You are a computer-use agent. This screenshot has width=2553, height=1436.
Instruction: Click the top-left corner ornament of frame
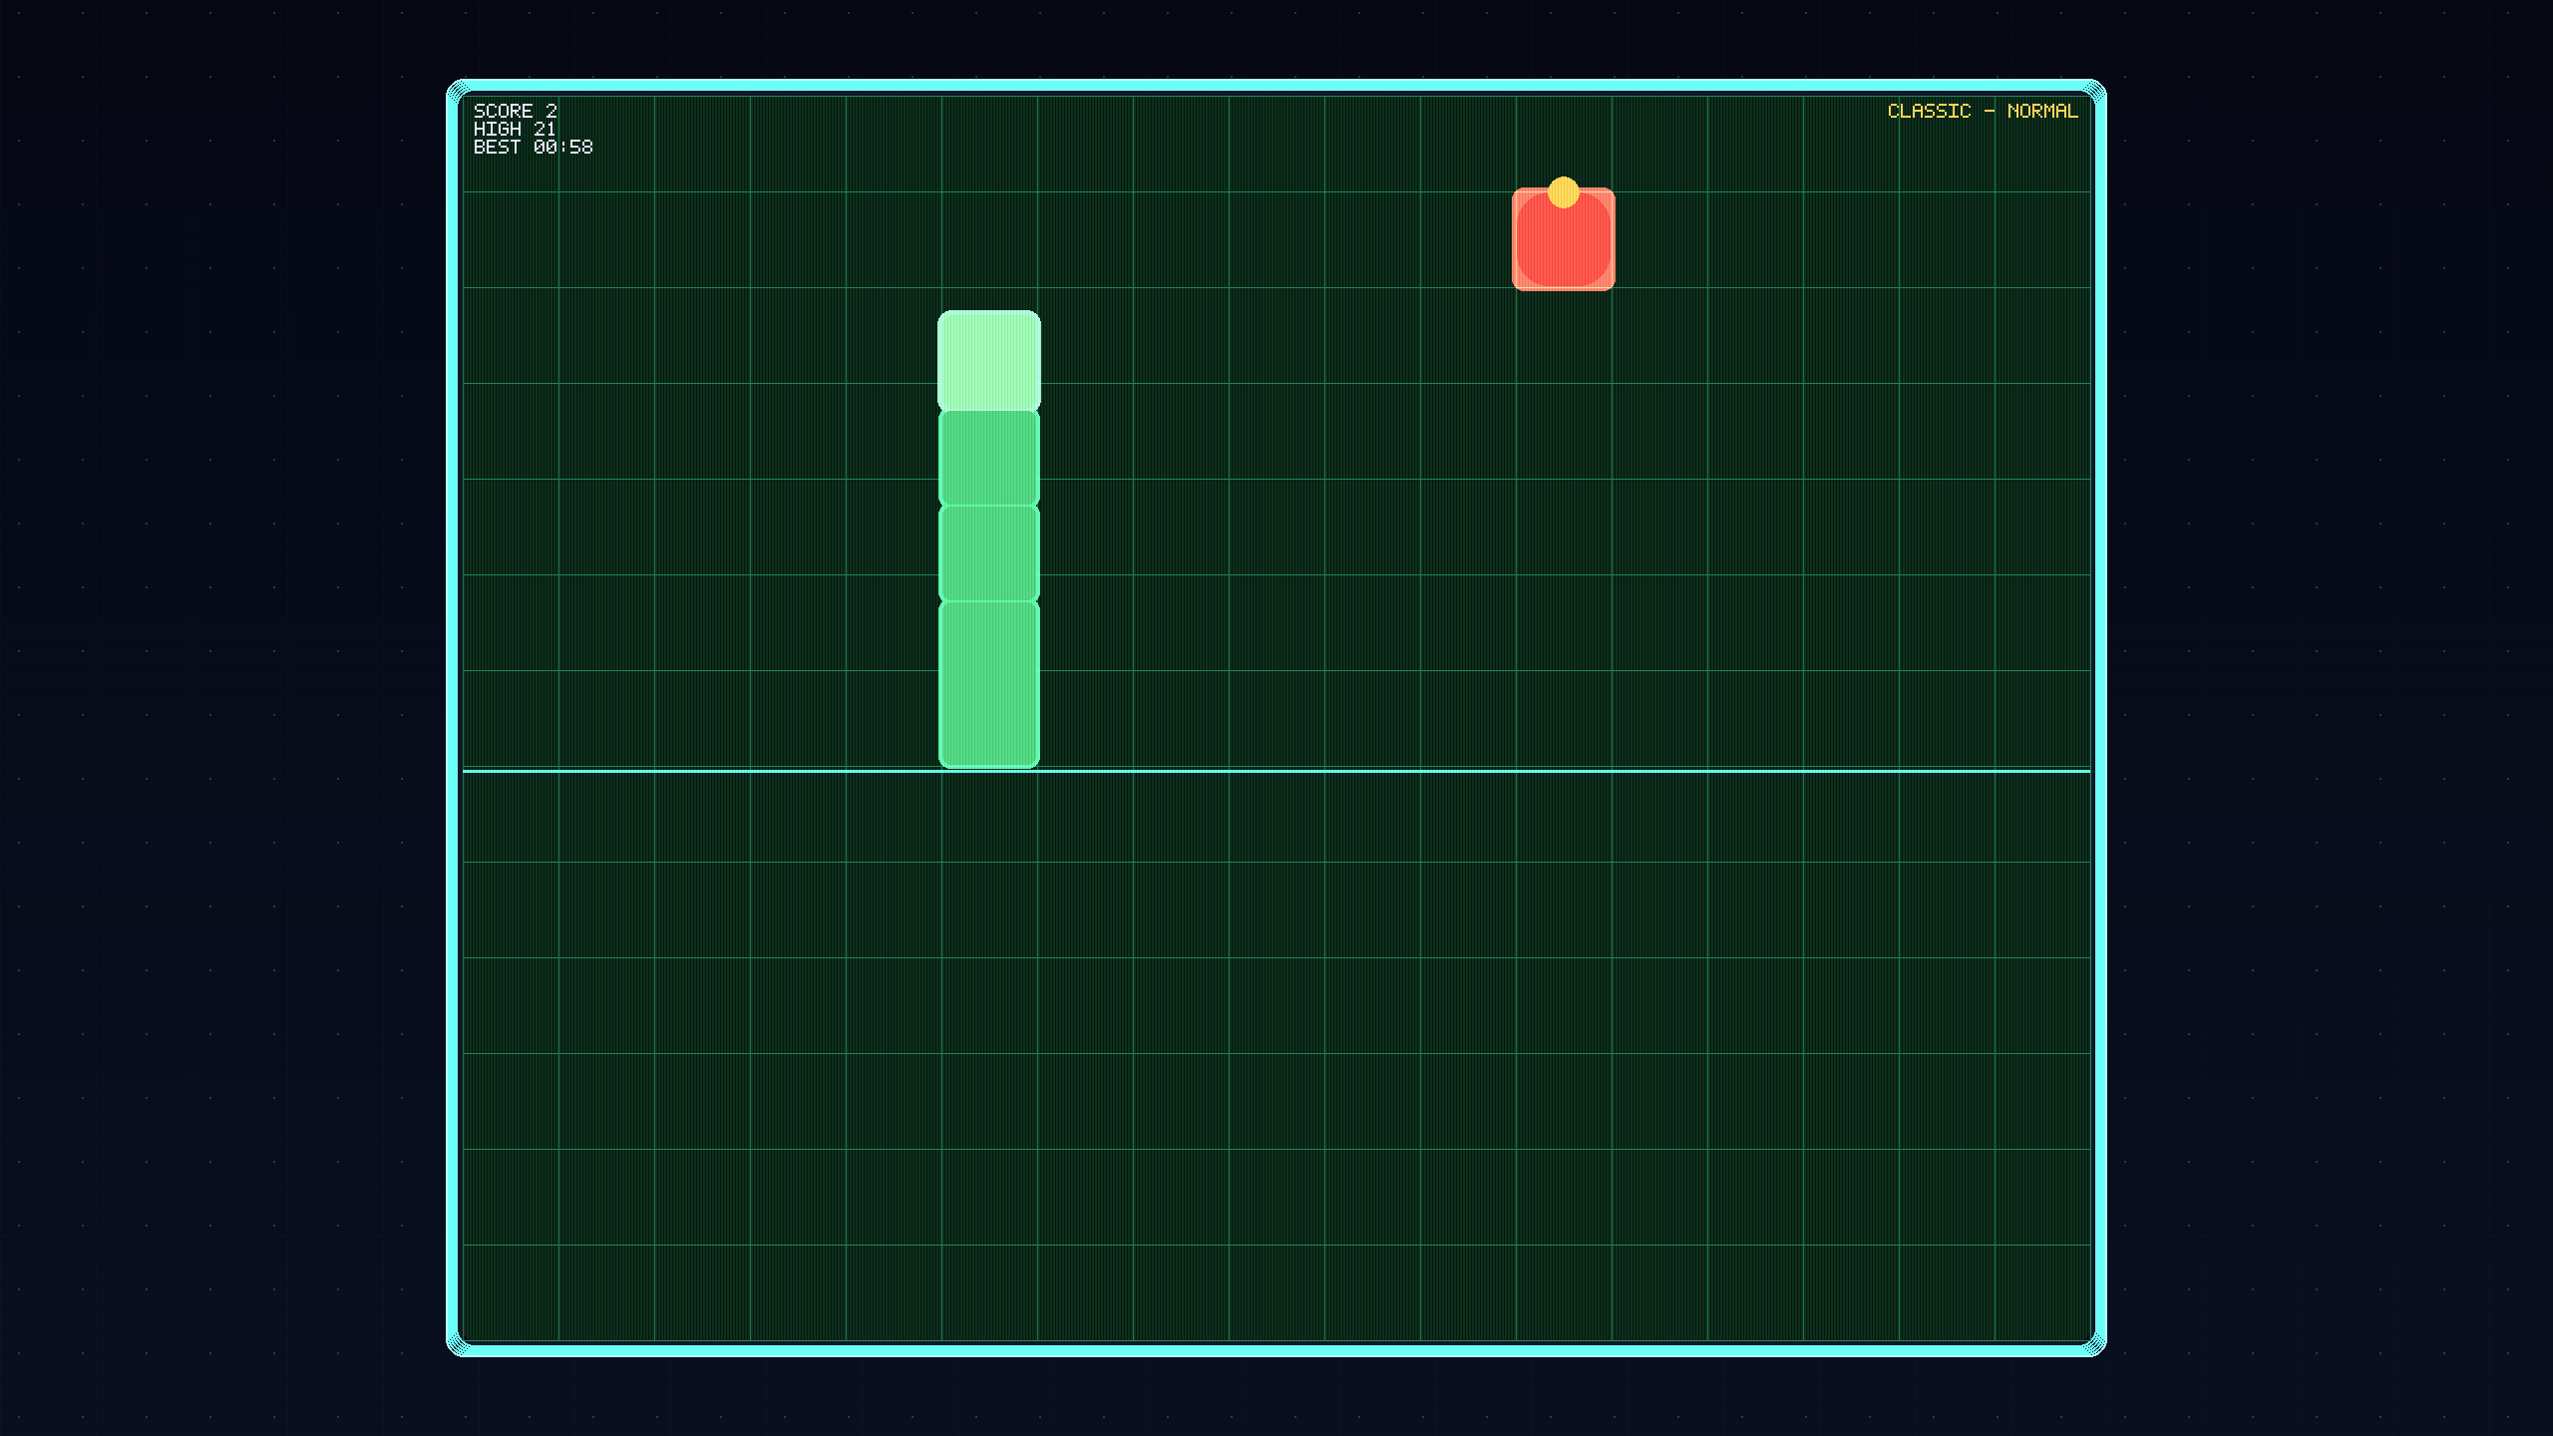tap(458, 92)
